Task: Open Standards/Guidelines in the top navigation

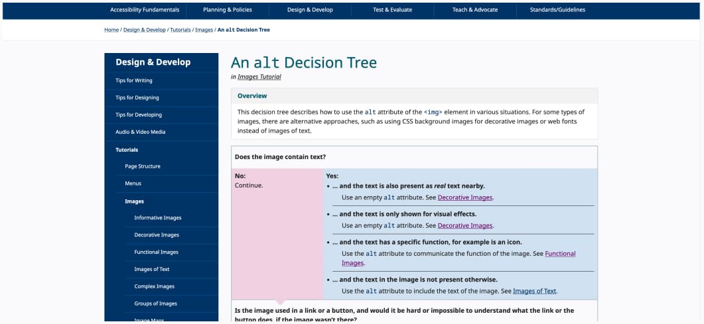Action: [x=557, y=10]
